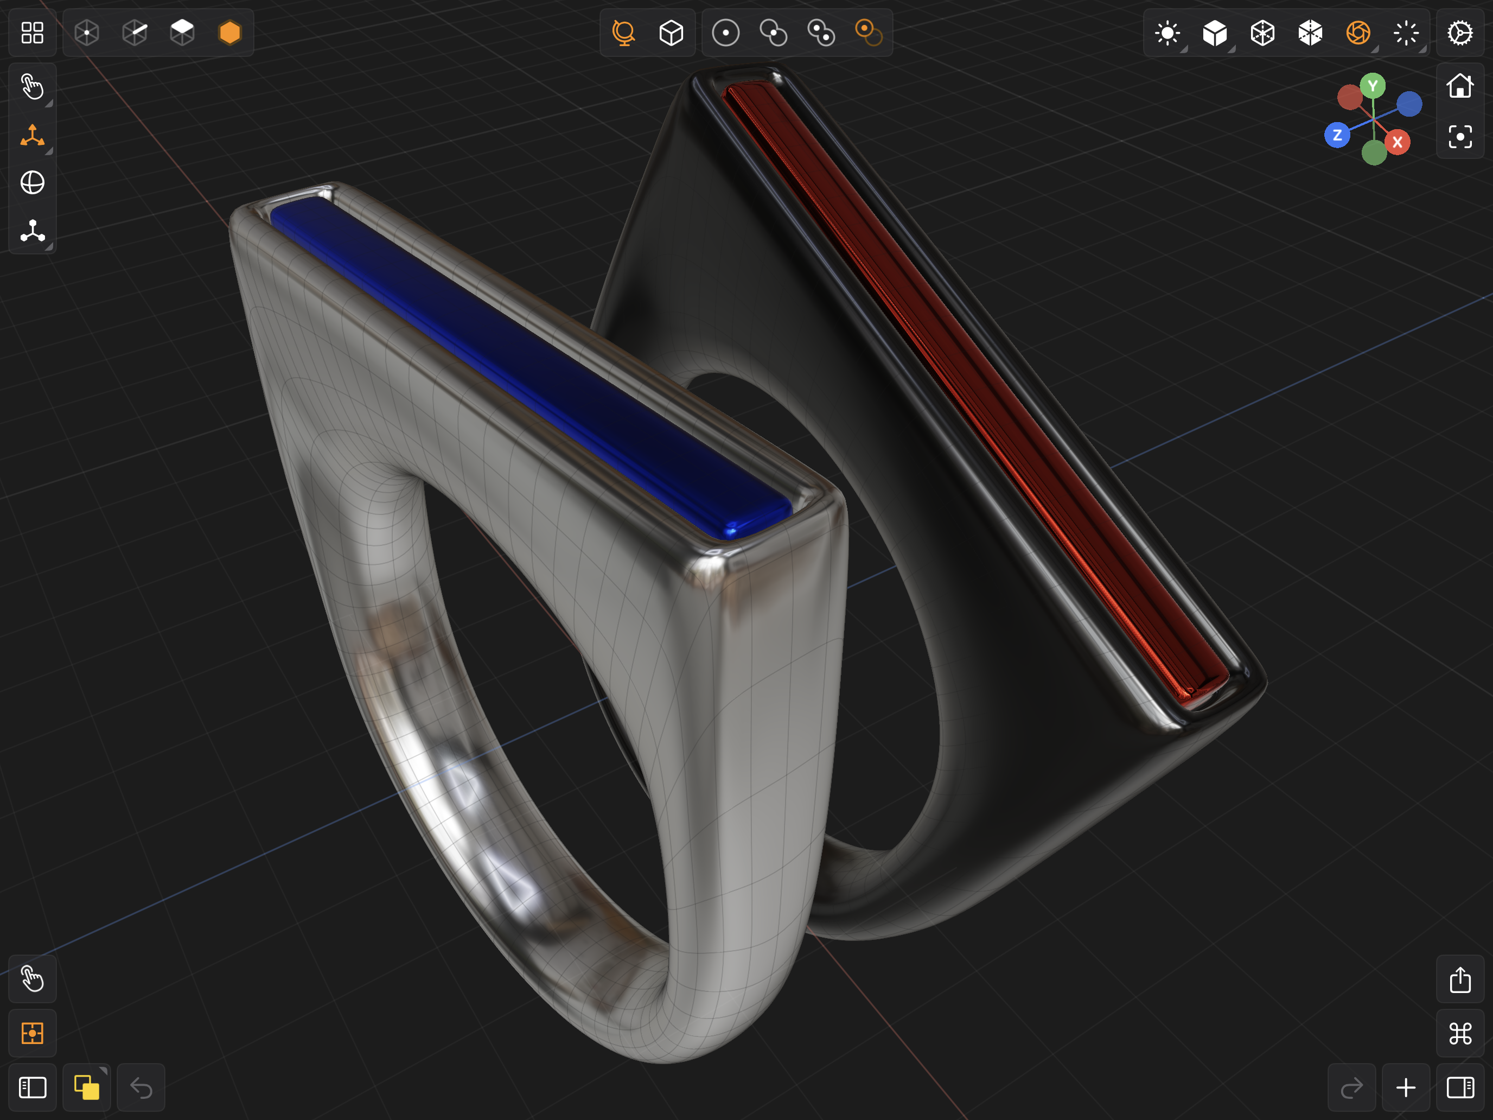Open settings gear in top-right
Screen dimensions: 1493x1120
point(1460,33)
